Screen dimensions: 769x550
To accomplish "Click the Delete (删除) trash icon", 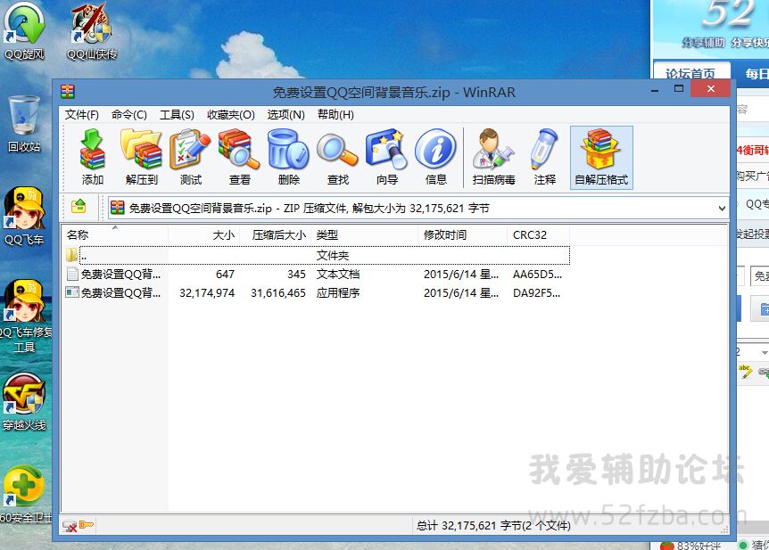I will [288, 158].
